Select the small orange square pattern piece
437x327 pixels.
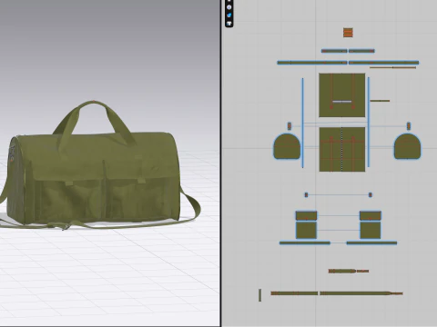coord(348,33)
